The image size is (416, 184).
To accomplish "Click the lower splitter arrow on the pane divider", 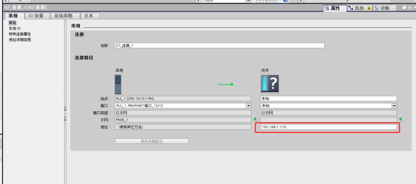I will (x=65, y=120).
